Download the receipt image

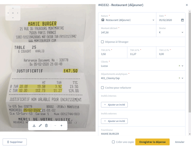(34, 125)
